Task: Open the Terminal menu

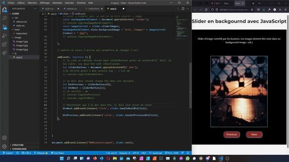Action: click(x=81, y=3)
